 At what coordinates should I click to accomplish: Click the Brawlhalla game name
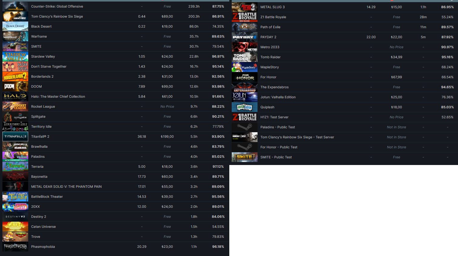coord(39,147)
